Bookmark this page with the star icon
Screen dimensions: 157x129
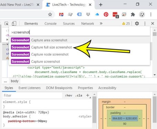pyautogui.click(x=50, y=14)
